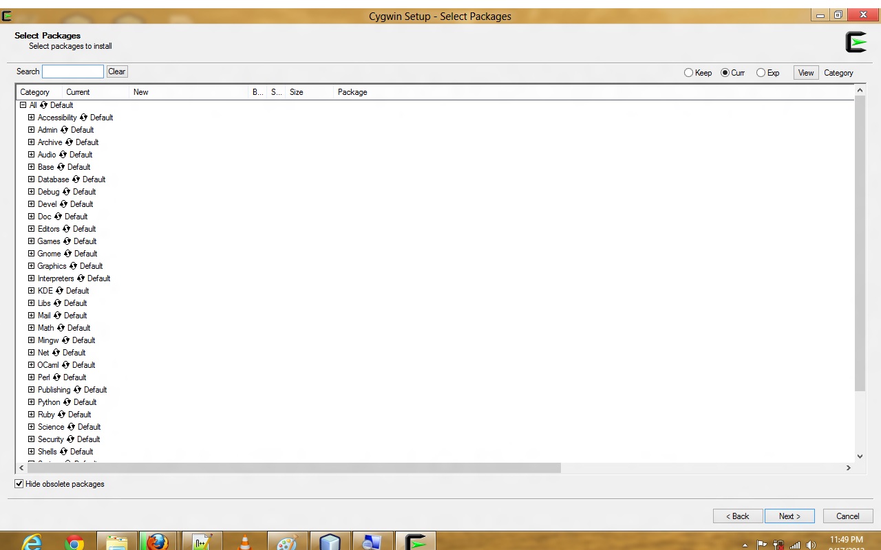Click the Cygwin logo in the top-right corner
This screenshot has width=881, height=550.
click(x=856, y=41)
